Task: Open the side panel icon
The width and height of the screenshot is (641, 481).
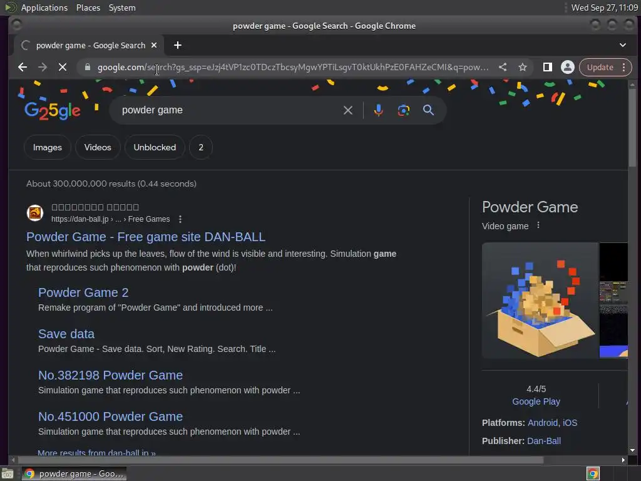Action: click(x=547, y=67)
